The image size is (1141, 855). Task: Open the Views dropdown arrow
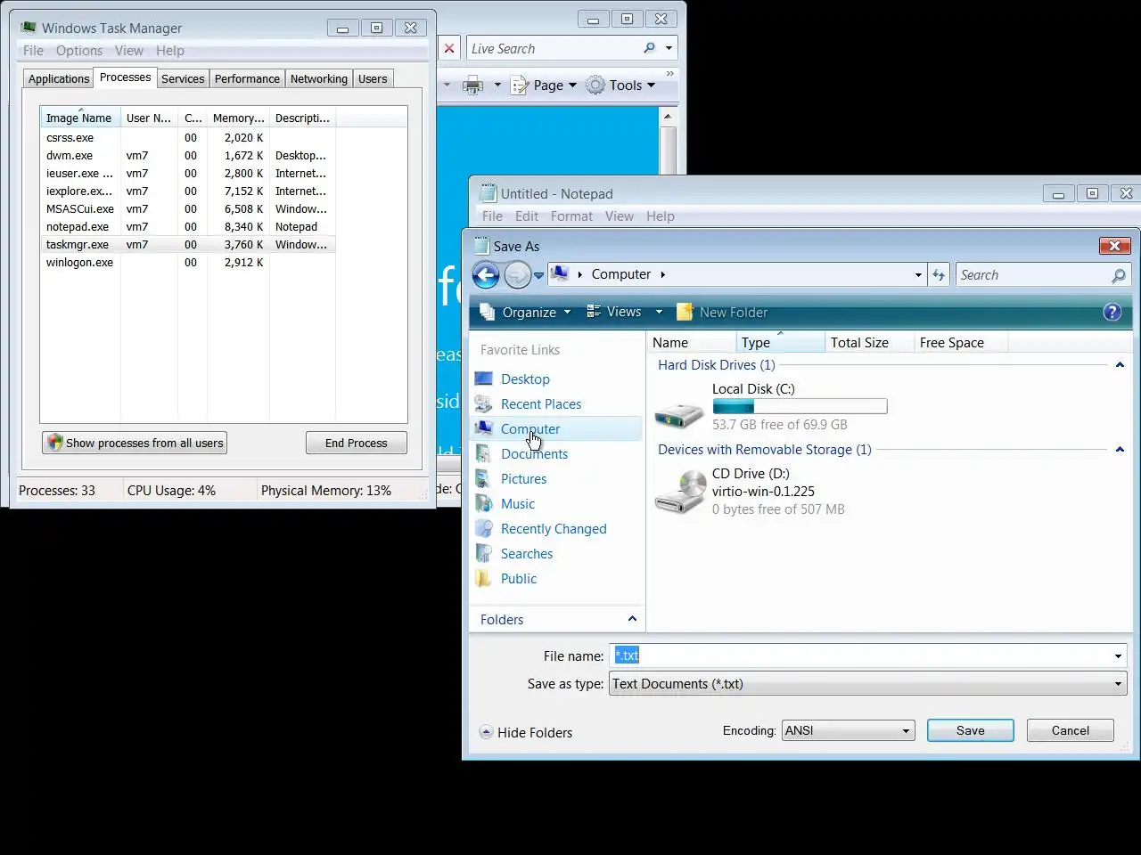point(659,312)
